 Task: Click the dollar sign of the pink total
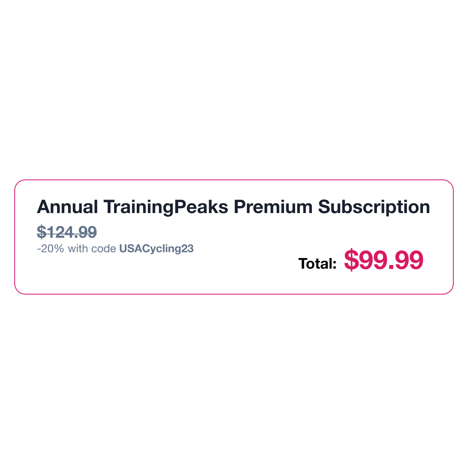pos(351,260)
